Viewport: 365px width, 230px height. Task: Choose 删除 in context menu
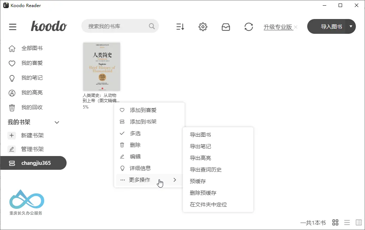149,145
